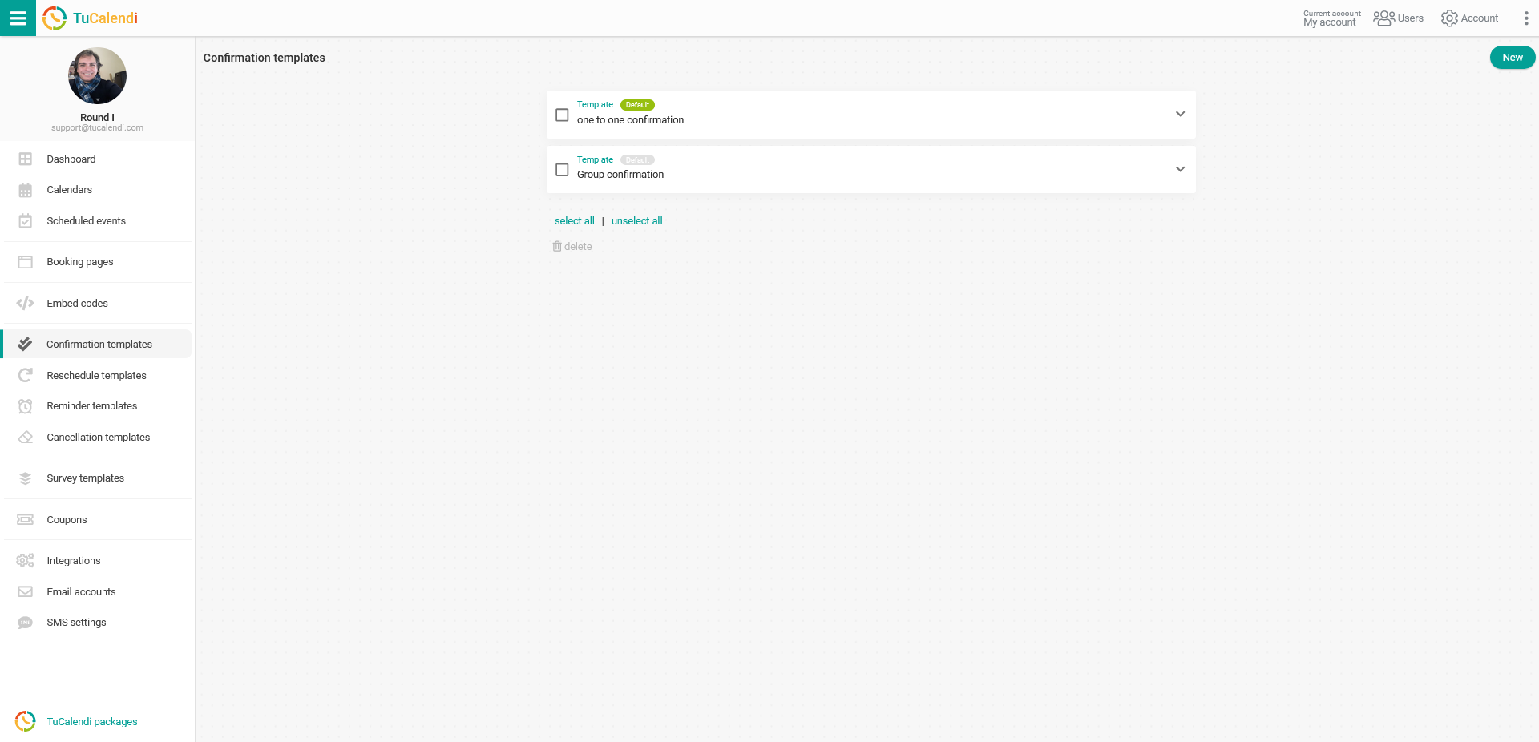Check the 'one to one confirmation' template checkbox

click(x=562, y=115)
